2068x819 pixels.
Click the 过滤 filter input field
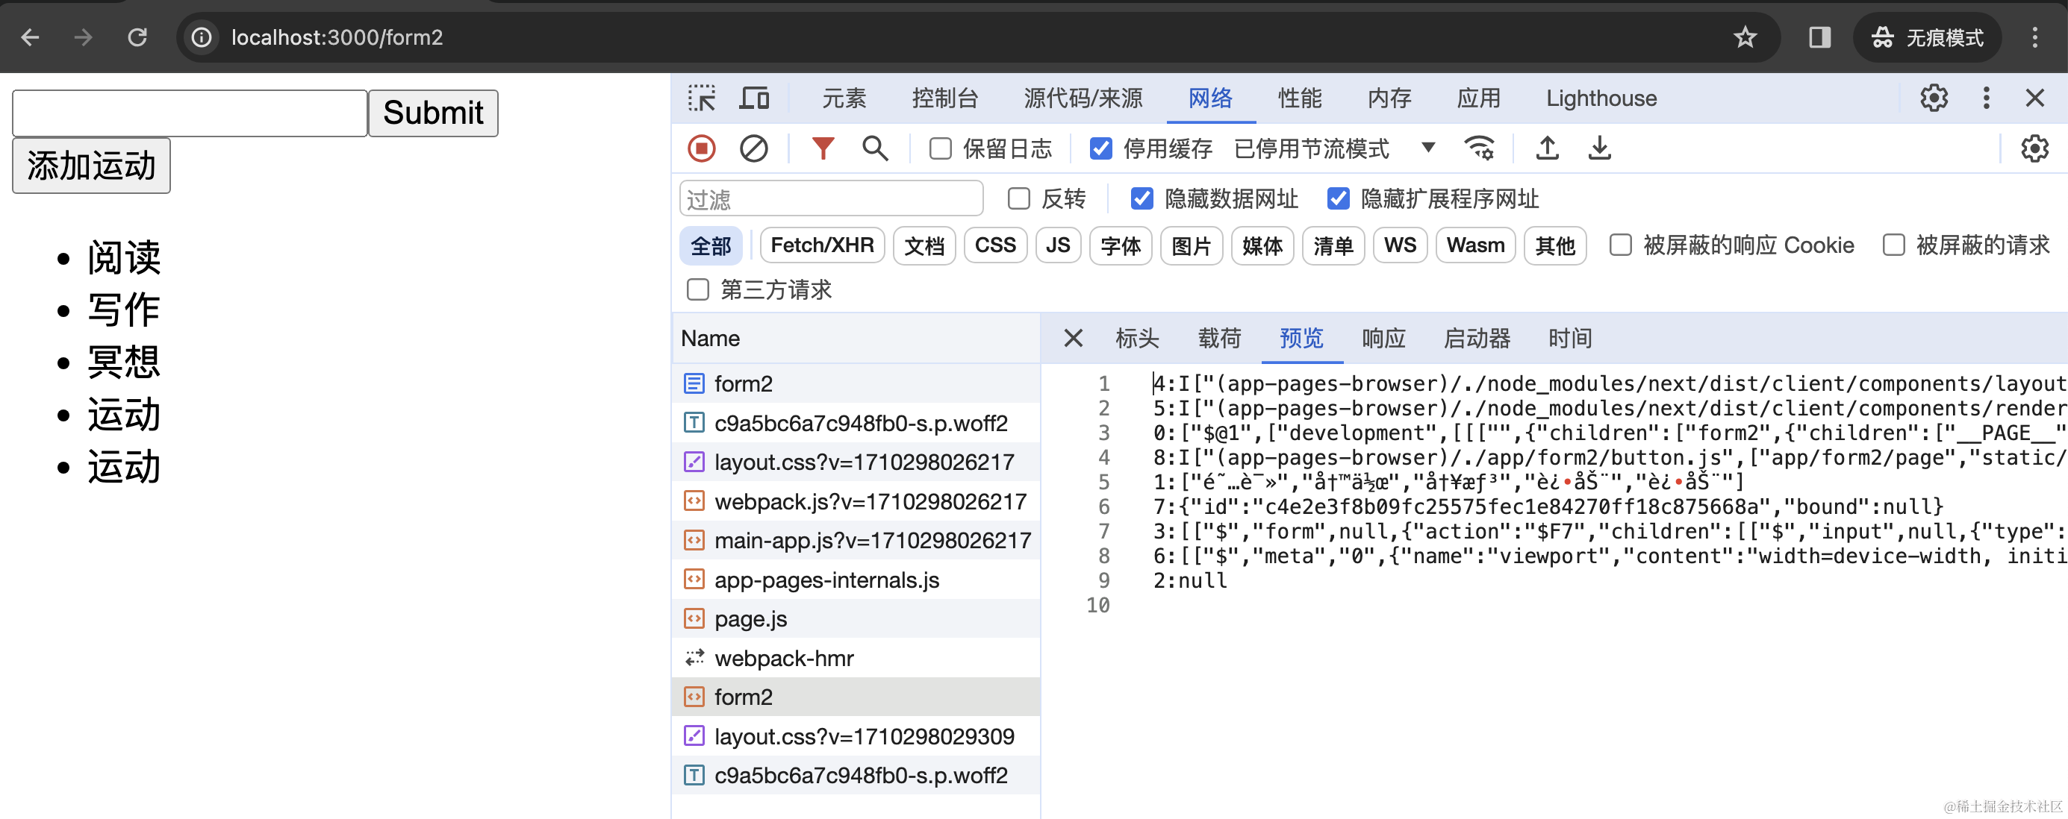pos(831,199)
